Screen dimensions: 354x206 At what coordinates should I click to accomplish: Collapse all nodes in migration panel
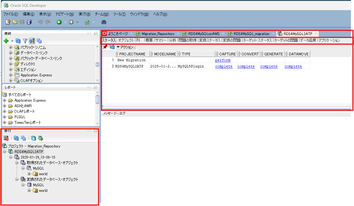click(x=23, y=138)
